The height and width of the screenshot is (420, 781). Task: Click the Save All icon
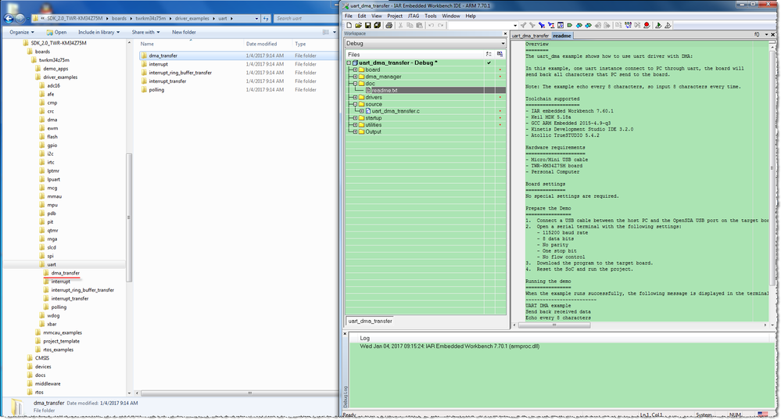[377, 25]
